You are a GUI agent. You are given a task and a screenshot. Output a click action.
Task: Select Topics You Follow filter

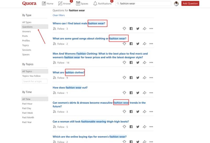tap(31, 76)
